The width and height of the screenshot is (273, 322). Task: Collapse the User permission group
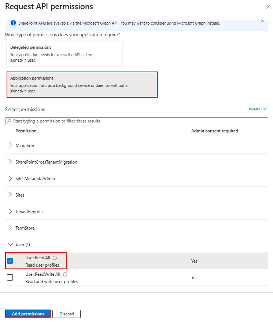[x=10, y=244]
